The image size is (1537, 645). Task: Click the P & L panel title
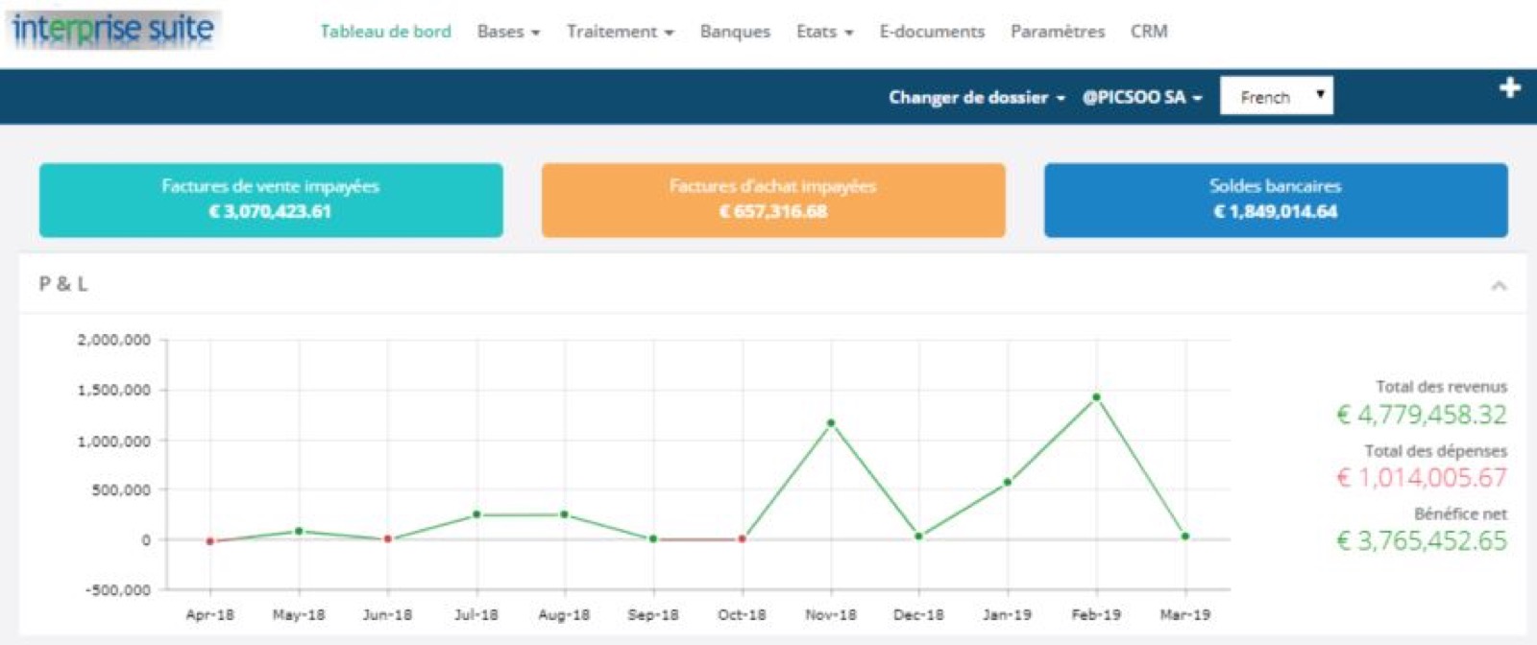[x=63, y=284]
